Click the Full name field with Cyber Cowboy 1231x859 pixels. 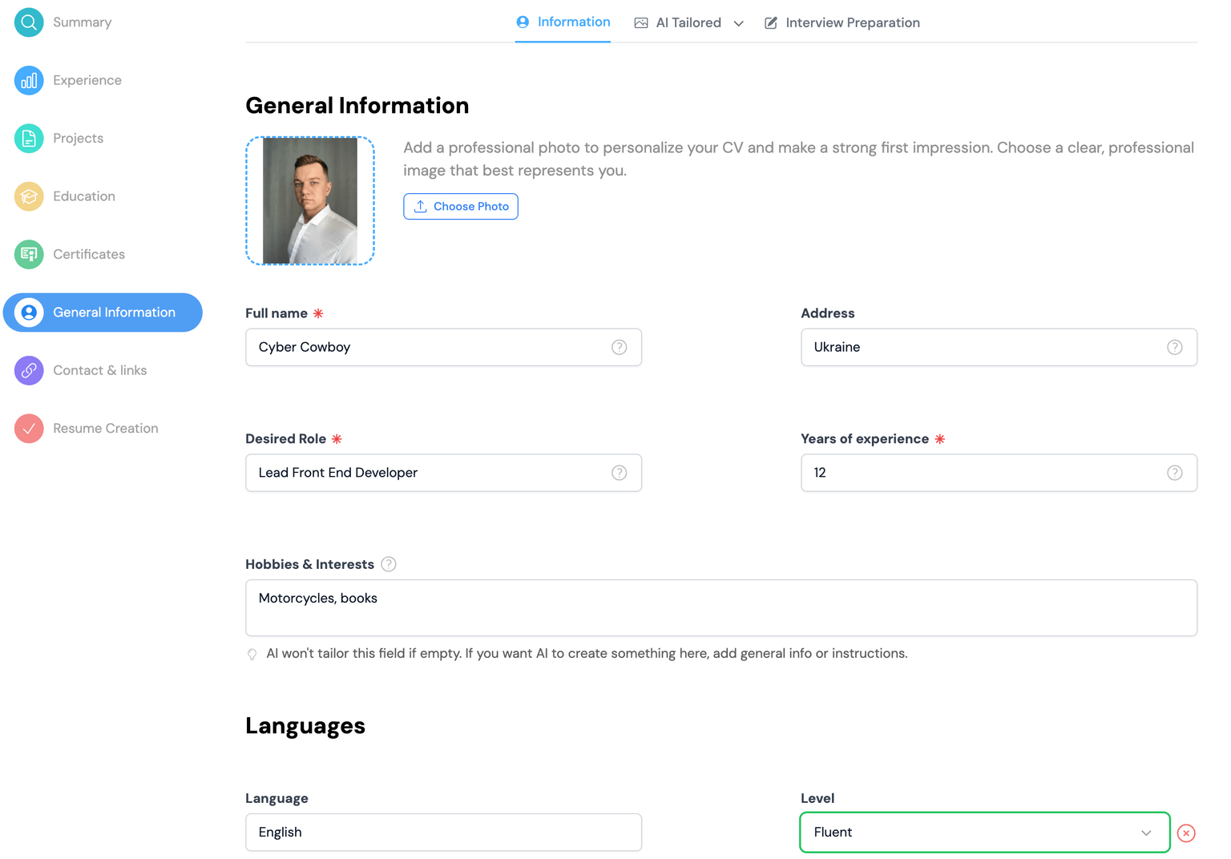tap(443, 347)
